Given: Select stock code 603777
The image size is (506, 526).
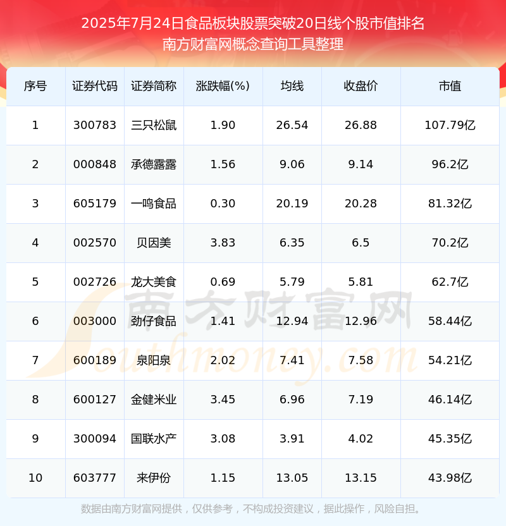Looking at the screenshot, I should [x=95, y=479].
